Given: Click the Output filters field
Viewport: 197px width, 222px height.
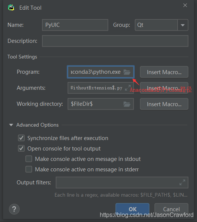Looking at the screenshot, I should pyautogui.click(x=122, y=183).
